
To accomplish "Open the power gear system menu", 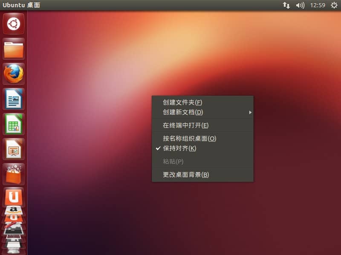I will coord(334,5).
